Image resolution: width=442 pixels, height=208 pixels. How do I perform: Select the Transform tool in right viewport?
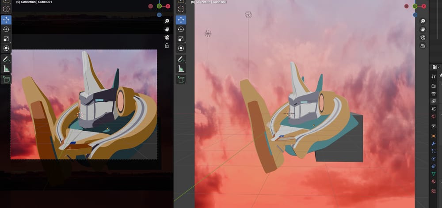coord(181,48)
